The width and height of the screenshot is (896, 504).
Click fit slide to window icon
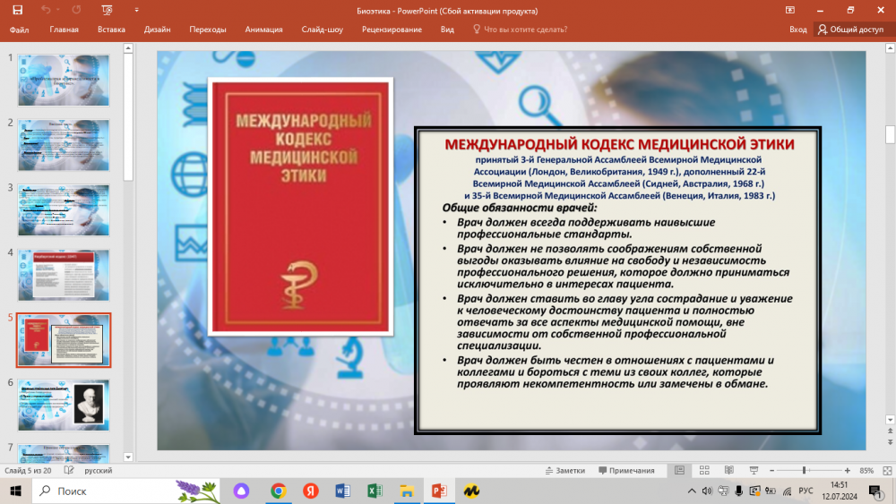click(x=887, y=470)
